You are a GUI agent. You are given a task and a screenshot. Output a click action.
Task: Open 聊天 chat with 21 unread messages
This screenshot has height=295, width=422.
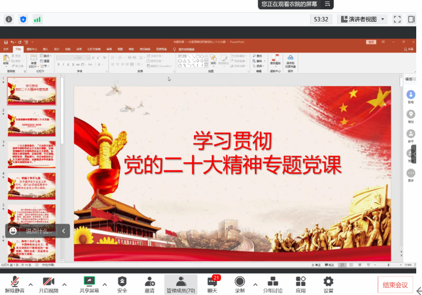(212, 284)
